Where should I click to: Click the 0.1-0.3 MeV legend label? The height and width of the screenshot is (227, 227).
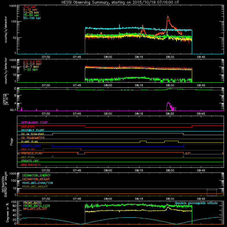pos(32,61)
